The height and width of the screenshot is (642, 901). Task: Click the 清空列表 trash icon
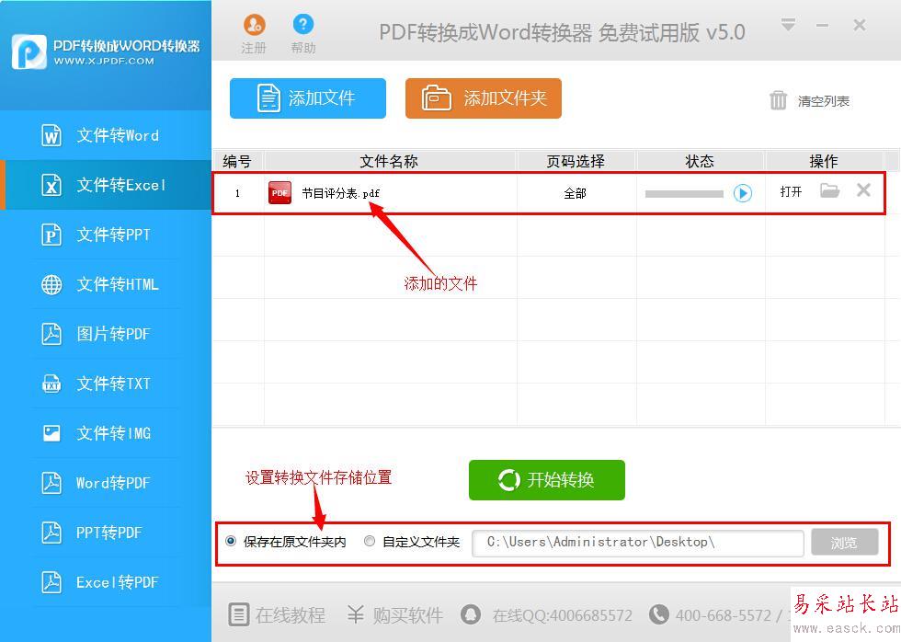tap(778, 100)
